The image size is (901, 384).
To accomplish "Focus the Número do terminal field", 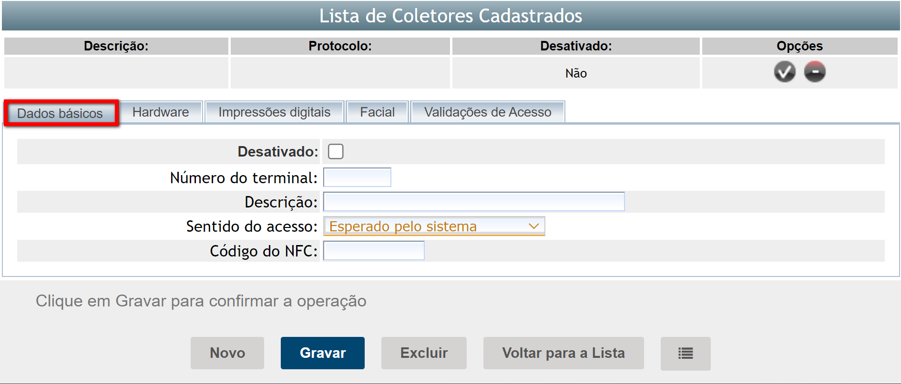I will point(357,177).
